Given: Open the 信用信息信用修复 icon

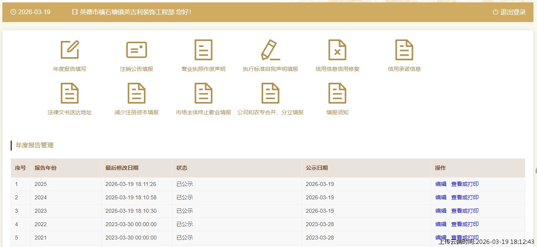Looking at the screenshot, I should (337, 50).
